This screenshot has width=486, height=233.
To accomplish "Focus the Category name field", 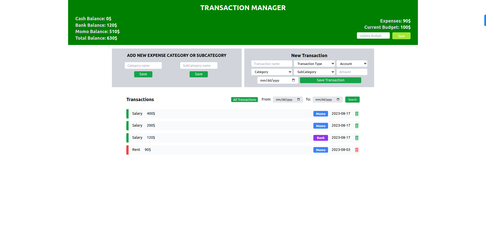I will point(143,65).
